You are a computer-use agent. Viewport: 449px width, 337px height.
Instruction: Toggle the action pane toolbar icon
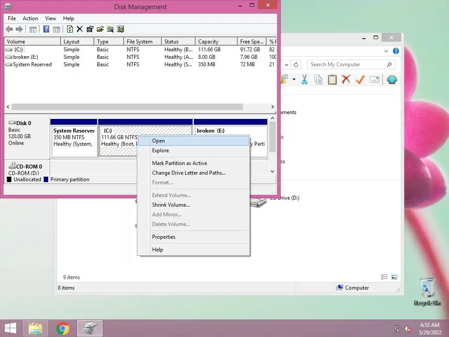[x=57, y=29]
